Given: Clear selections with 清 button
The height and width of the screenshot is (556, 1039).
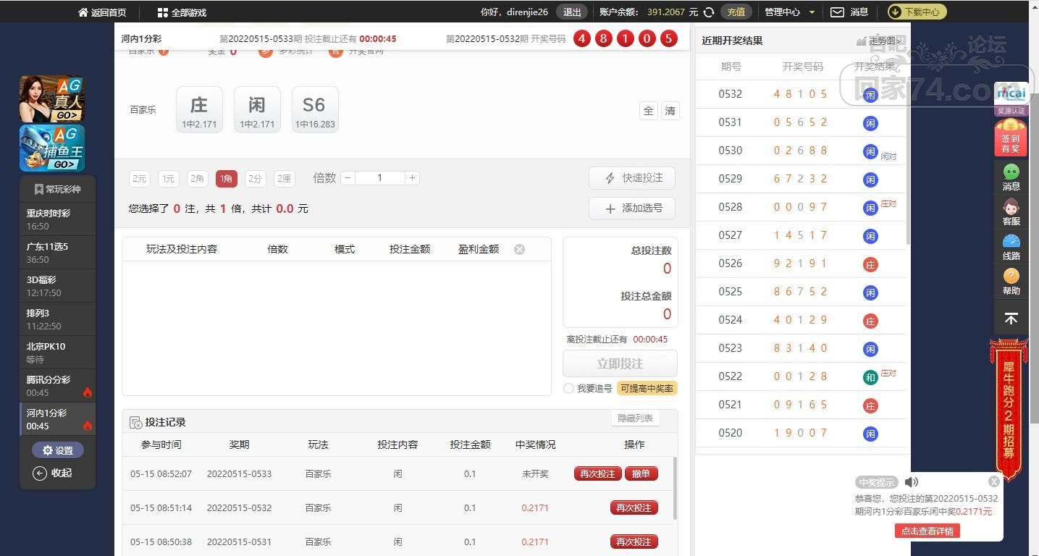Looking at the screenshot, I should coord(670,111).
